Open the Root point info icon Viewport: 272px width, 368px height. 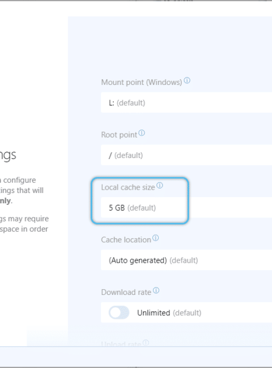point(142,133)
